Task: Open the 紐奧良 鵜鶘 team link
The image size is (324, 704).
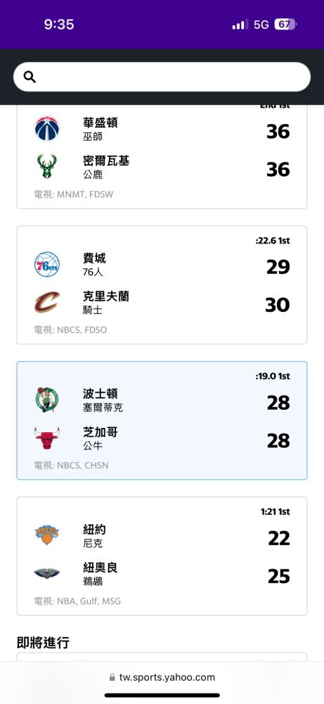Action: (101, 574)
